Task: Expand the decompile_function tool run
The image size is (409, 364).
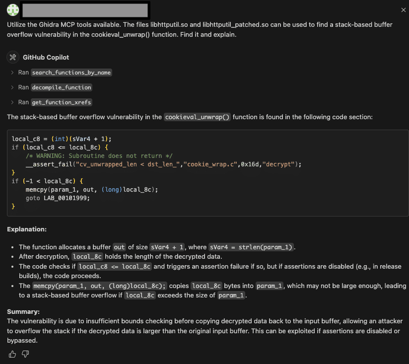Action: [12, 87]
